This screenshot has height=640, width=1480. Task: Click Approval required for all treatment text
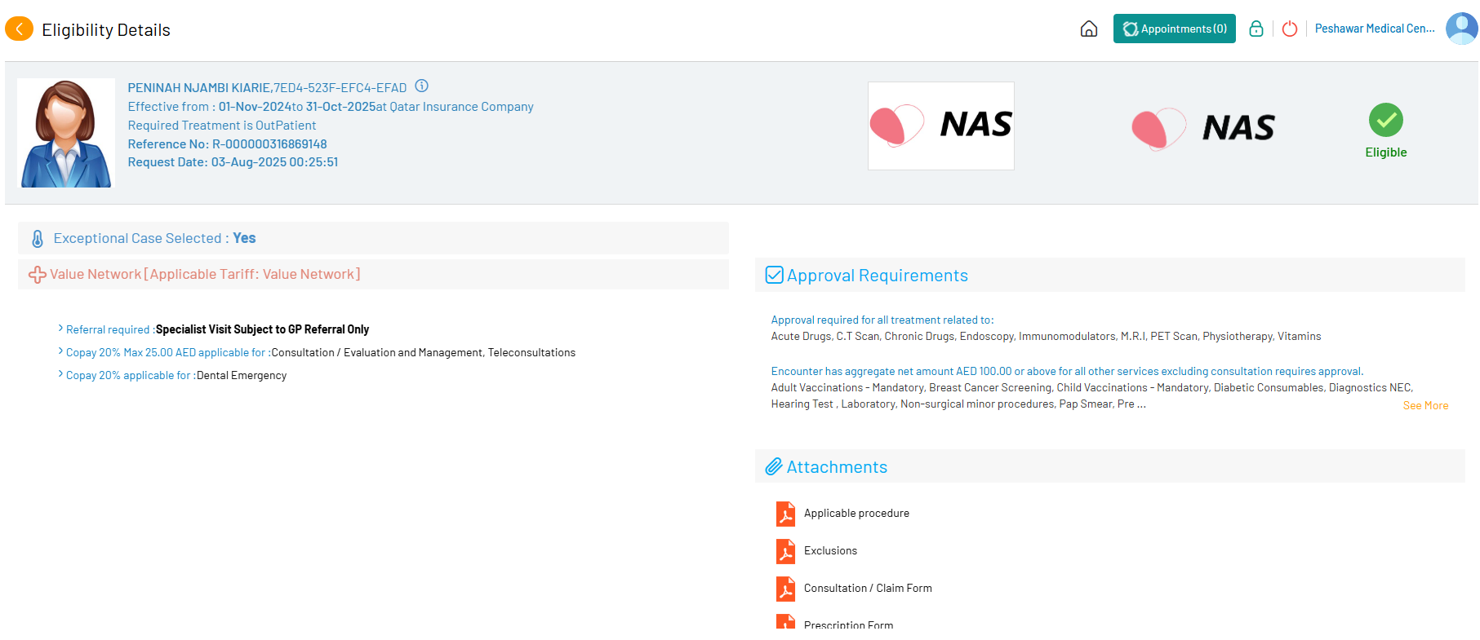click(x=882, y=320)
